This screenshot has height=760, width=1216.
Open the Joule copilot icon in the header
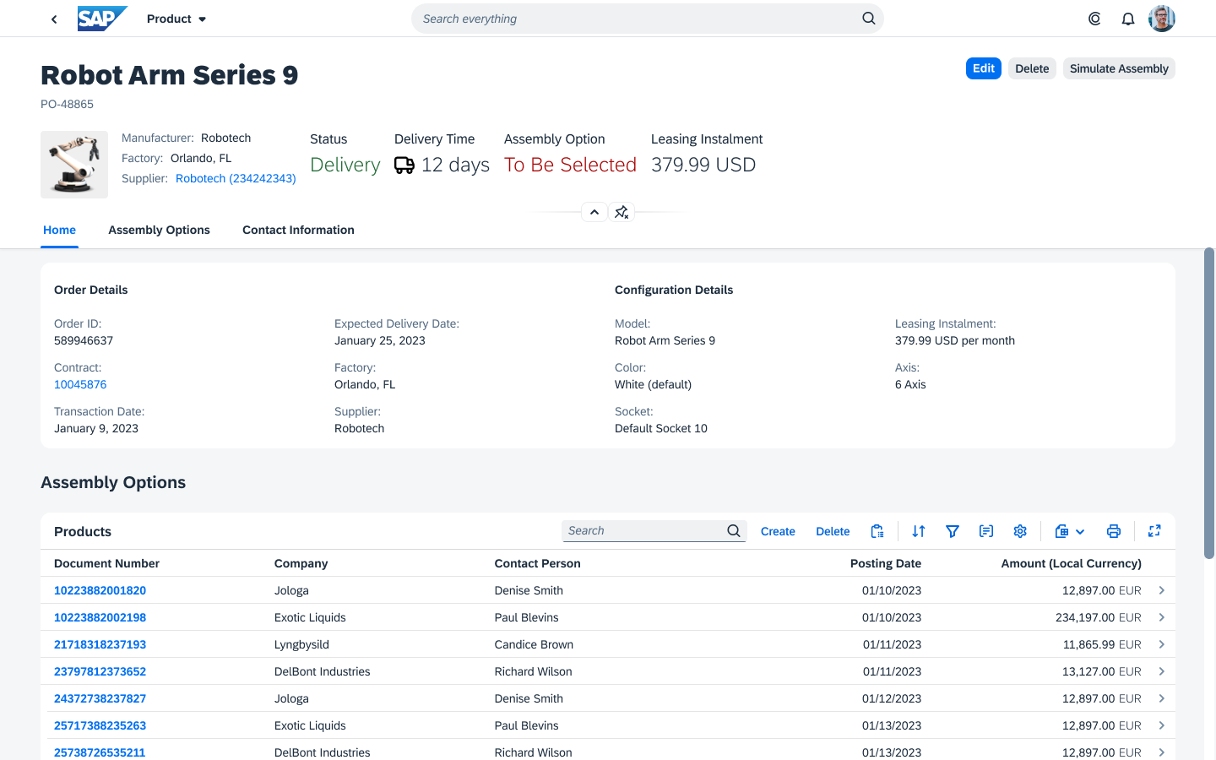point(1094,19)
